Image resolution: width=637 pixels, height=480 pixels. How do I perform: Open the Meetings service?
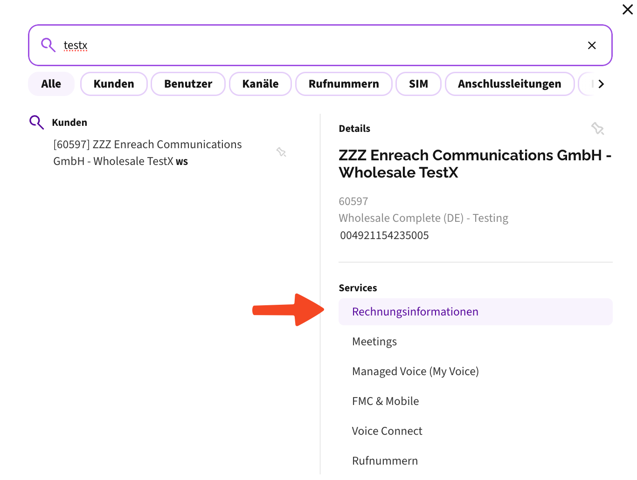click(374, 341)
